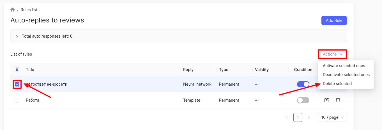Uncheck the Автоответ нейросети rule checkbox
Image resolution: width=382 pixels, height=130 pixels.
tap(17, 84)
